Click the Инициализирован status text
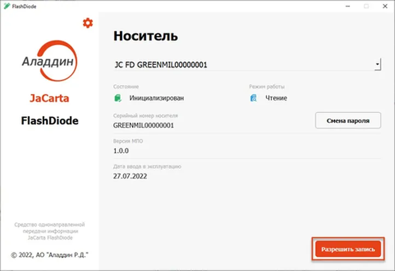Screen dimensions: 395x271 pos(156,98)
